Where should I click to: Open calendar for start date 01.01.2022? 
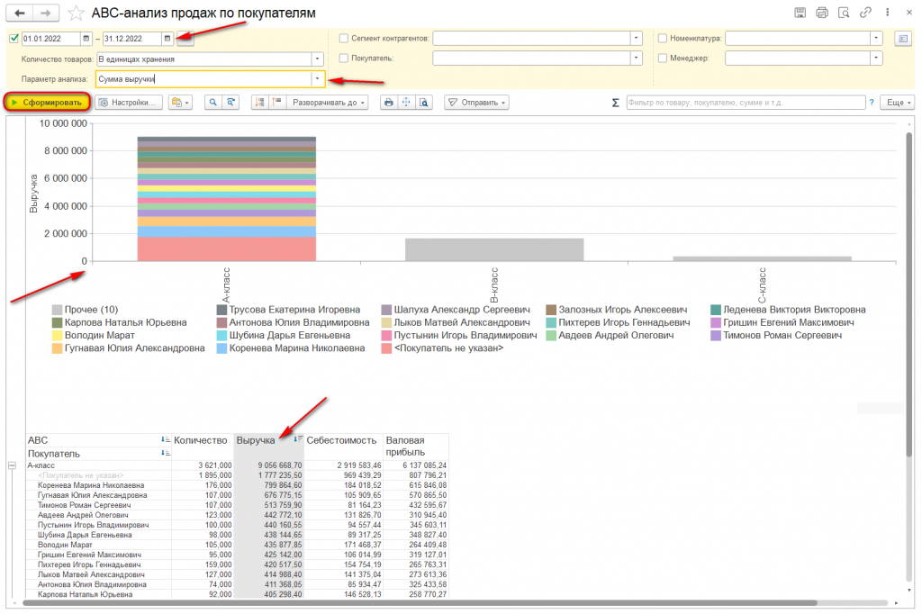tap(86, 39)
